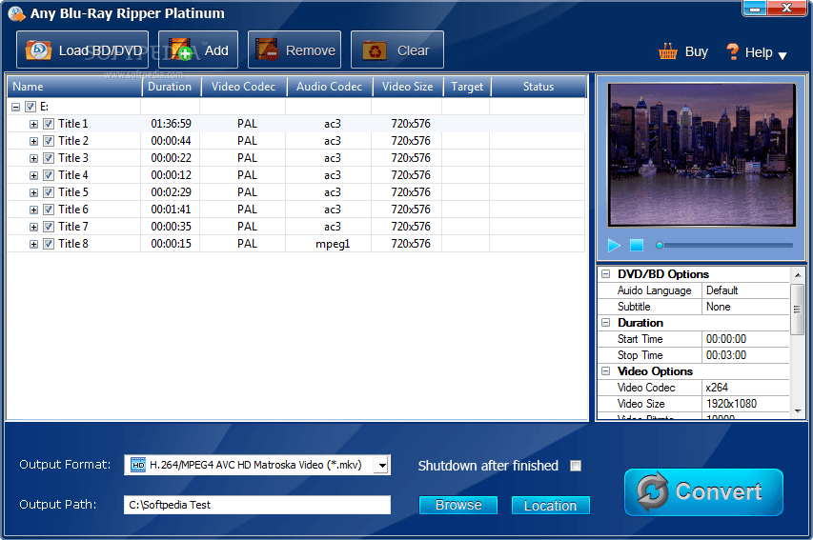Expand the Title 3 node
The width and height of the screenshot is (813, 540).
33,159
